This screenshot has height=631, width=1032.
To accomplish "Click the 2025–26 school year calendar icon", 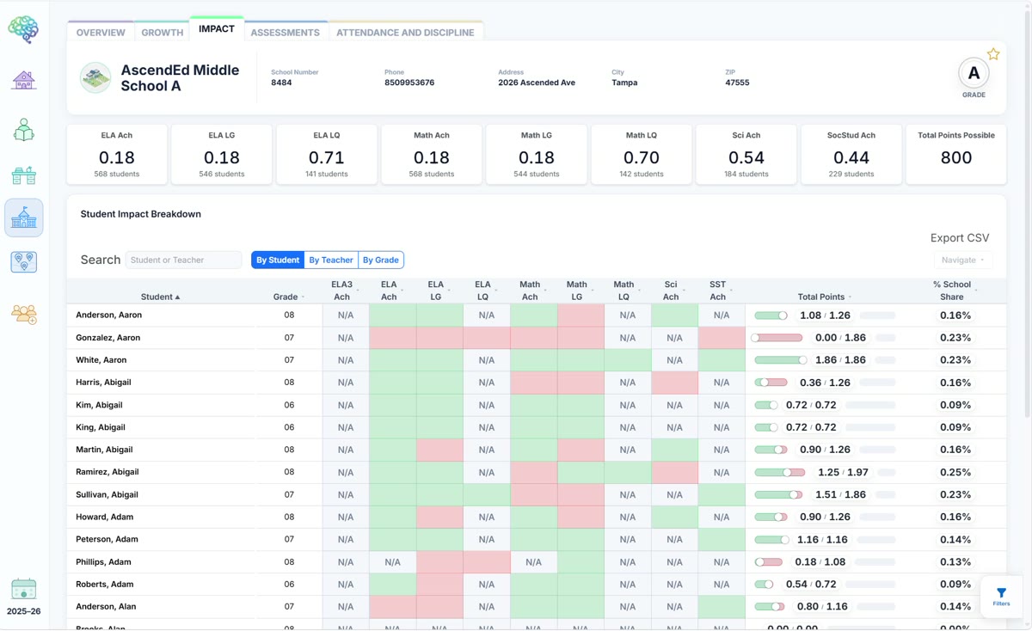I will coord(23,589).
